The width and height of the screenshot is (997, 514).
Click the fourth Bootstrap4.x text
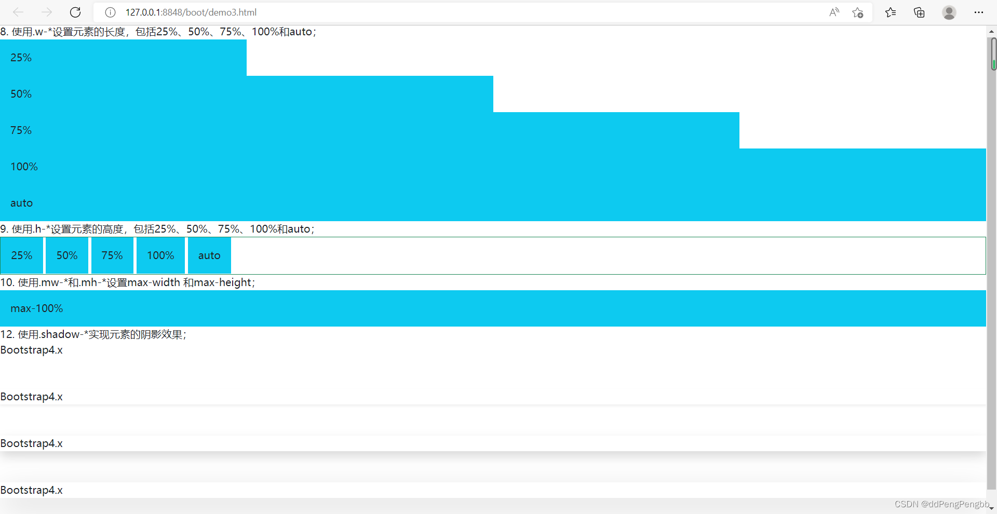[x=31, y=490]
